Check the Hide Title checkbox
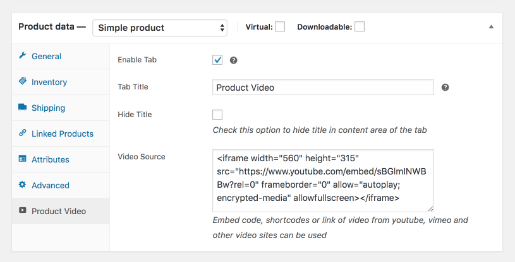 tap(217, 115)
